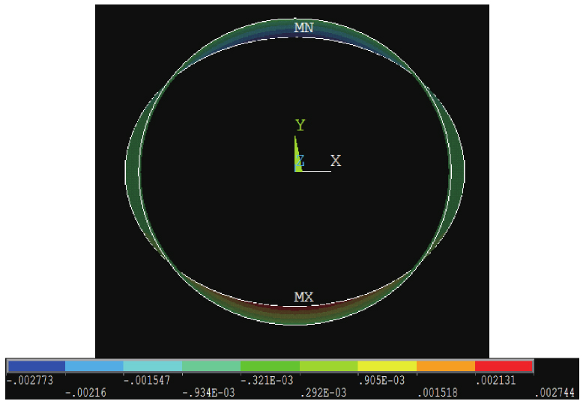Click the legend value -.002773
The width and height of the screenshot is (586, 407).
coord(30,381)
